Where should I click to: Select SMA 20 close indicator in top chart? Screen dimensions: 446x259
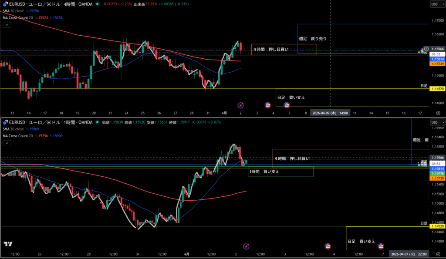click(x=17, y=10)
